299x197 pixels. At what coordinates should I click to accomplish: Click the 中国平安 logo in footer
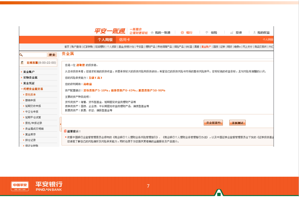point(20,186)
